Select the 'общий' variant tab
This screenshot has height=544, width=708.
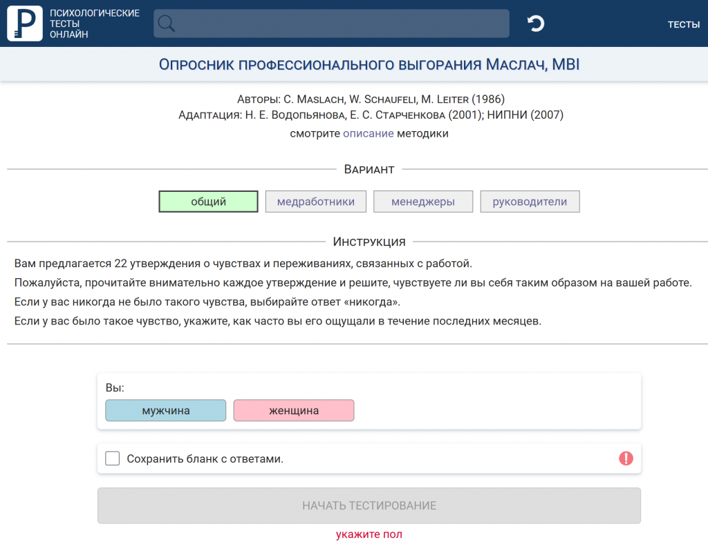(208, 202)
